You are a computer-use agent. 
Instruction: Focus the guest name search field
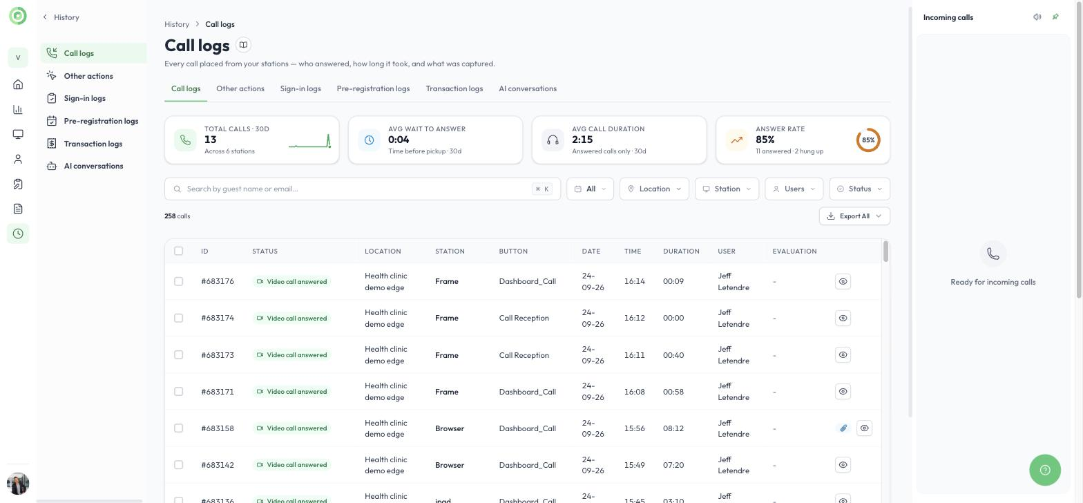(x=363, y=189)
